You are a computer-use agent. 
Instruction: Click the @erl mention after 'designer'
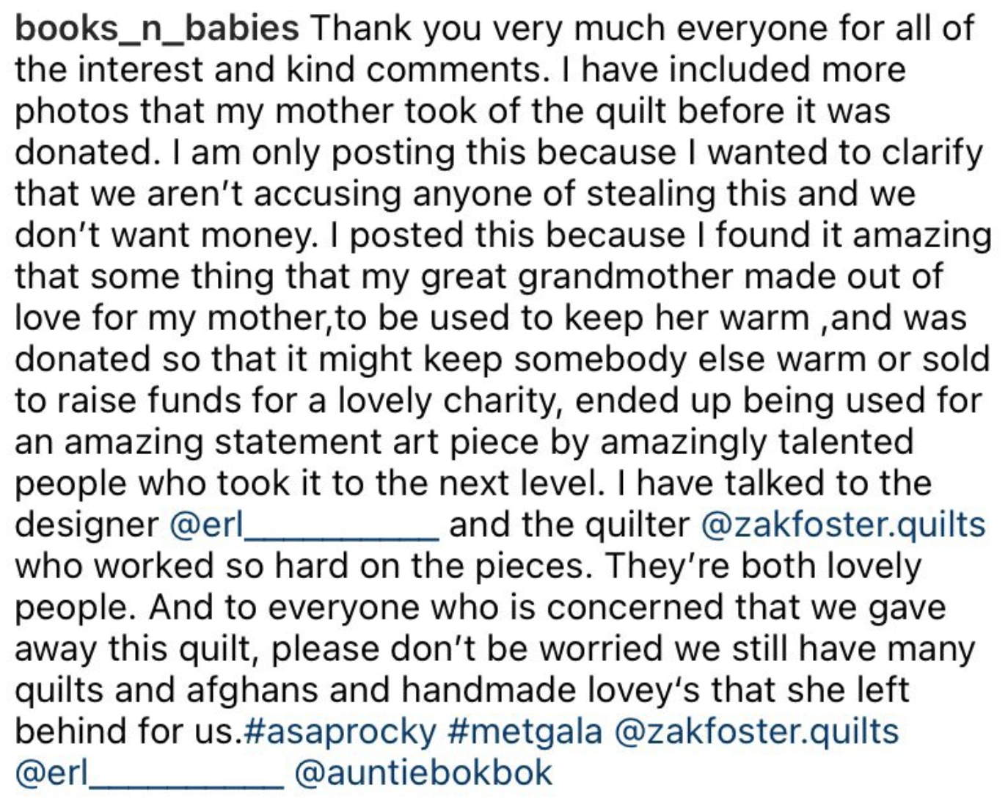pos(304,525)
